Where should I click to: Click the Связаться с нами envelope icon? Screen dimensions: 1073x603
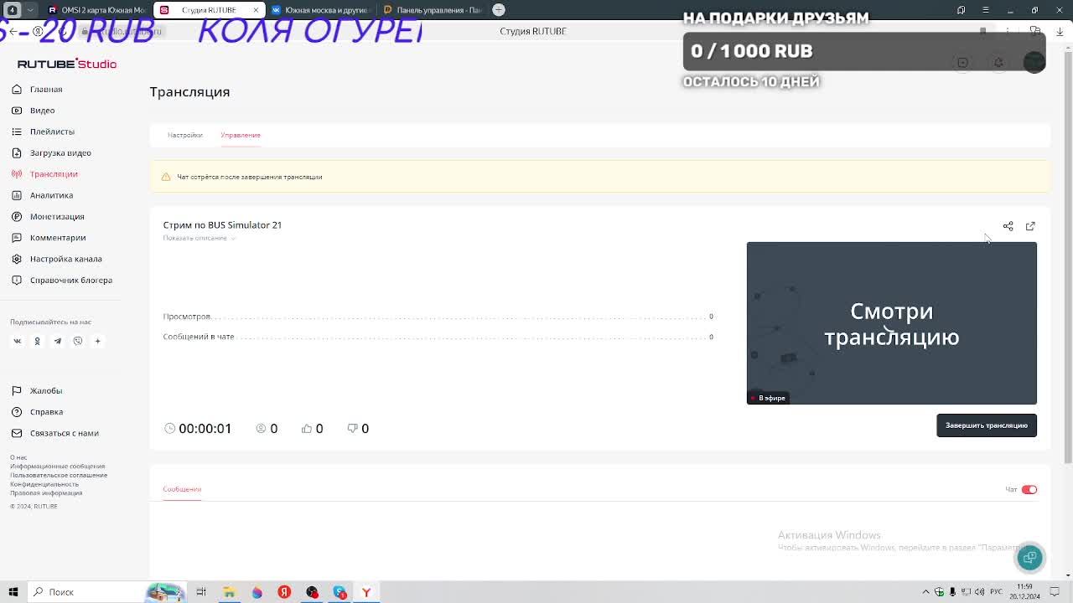(17, 433)
